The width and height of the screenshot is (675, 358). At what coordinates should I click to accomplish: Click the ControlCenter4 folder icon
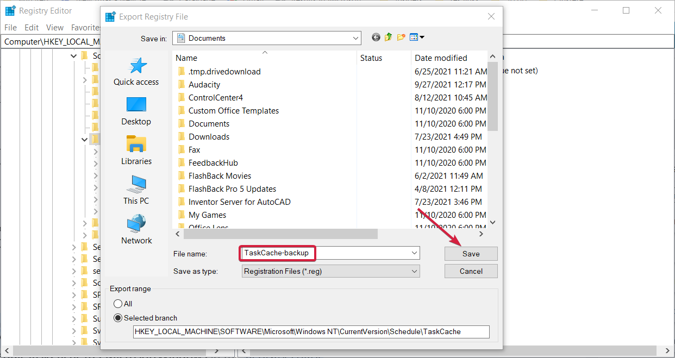pos(182,98)
